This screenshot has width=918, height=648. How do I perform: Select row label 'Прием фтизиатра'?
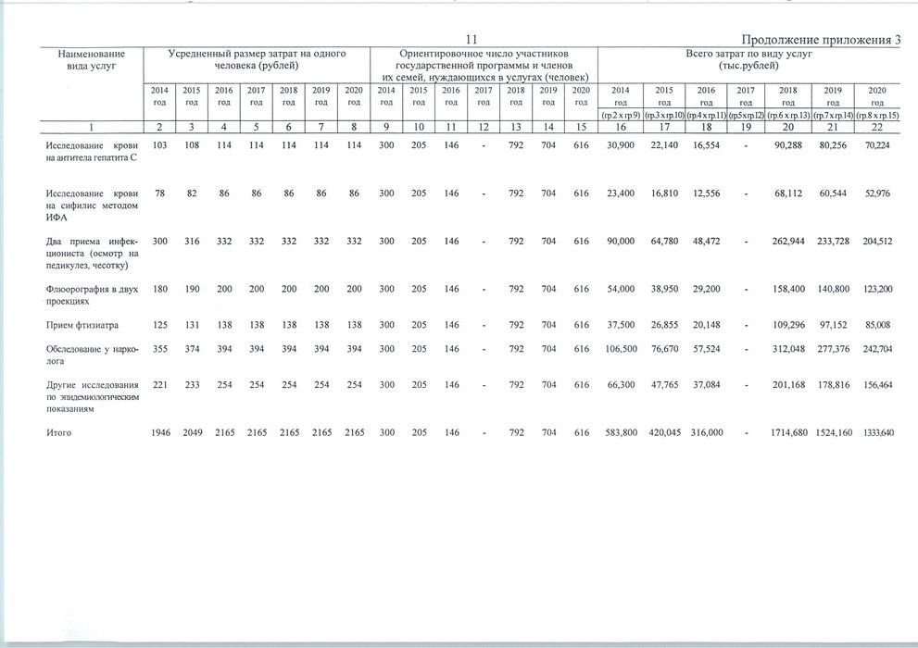82,325
